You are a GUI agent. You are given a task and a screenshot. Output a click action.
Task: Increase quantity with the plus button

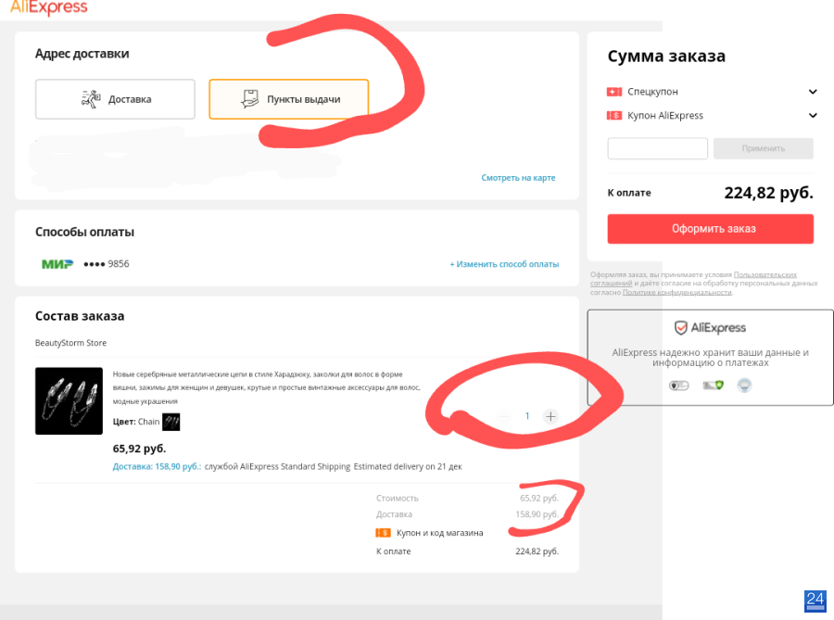click(x=551, y=416)
